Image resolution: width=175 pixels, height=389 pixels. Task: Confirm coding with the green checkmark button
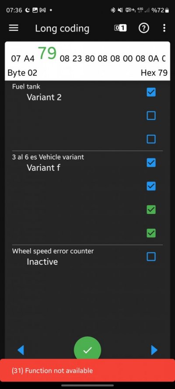point(87,350)
